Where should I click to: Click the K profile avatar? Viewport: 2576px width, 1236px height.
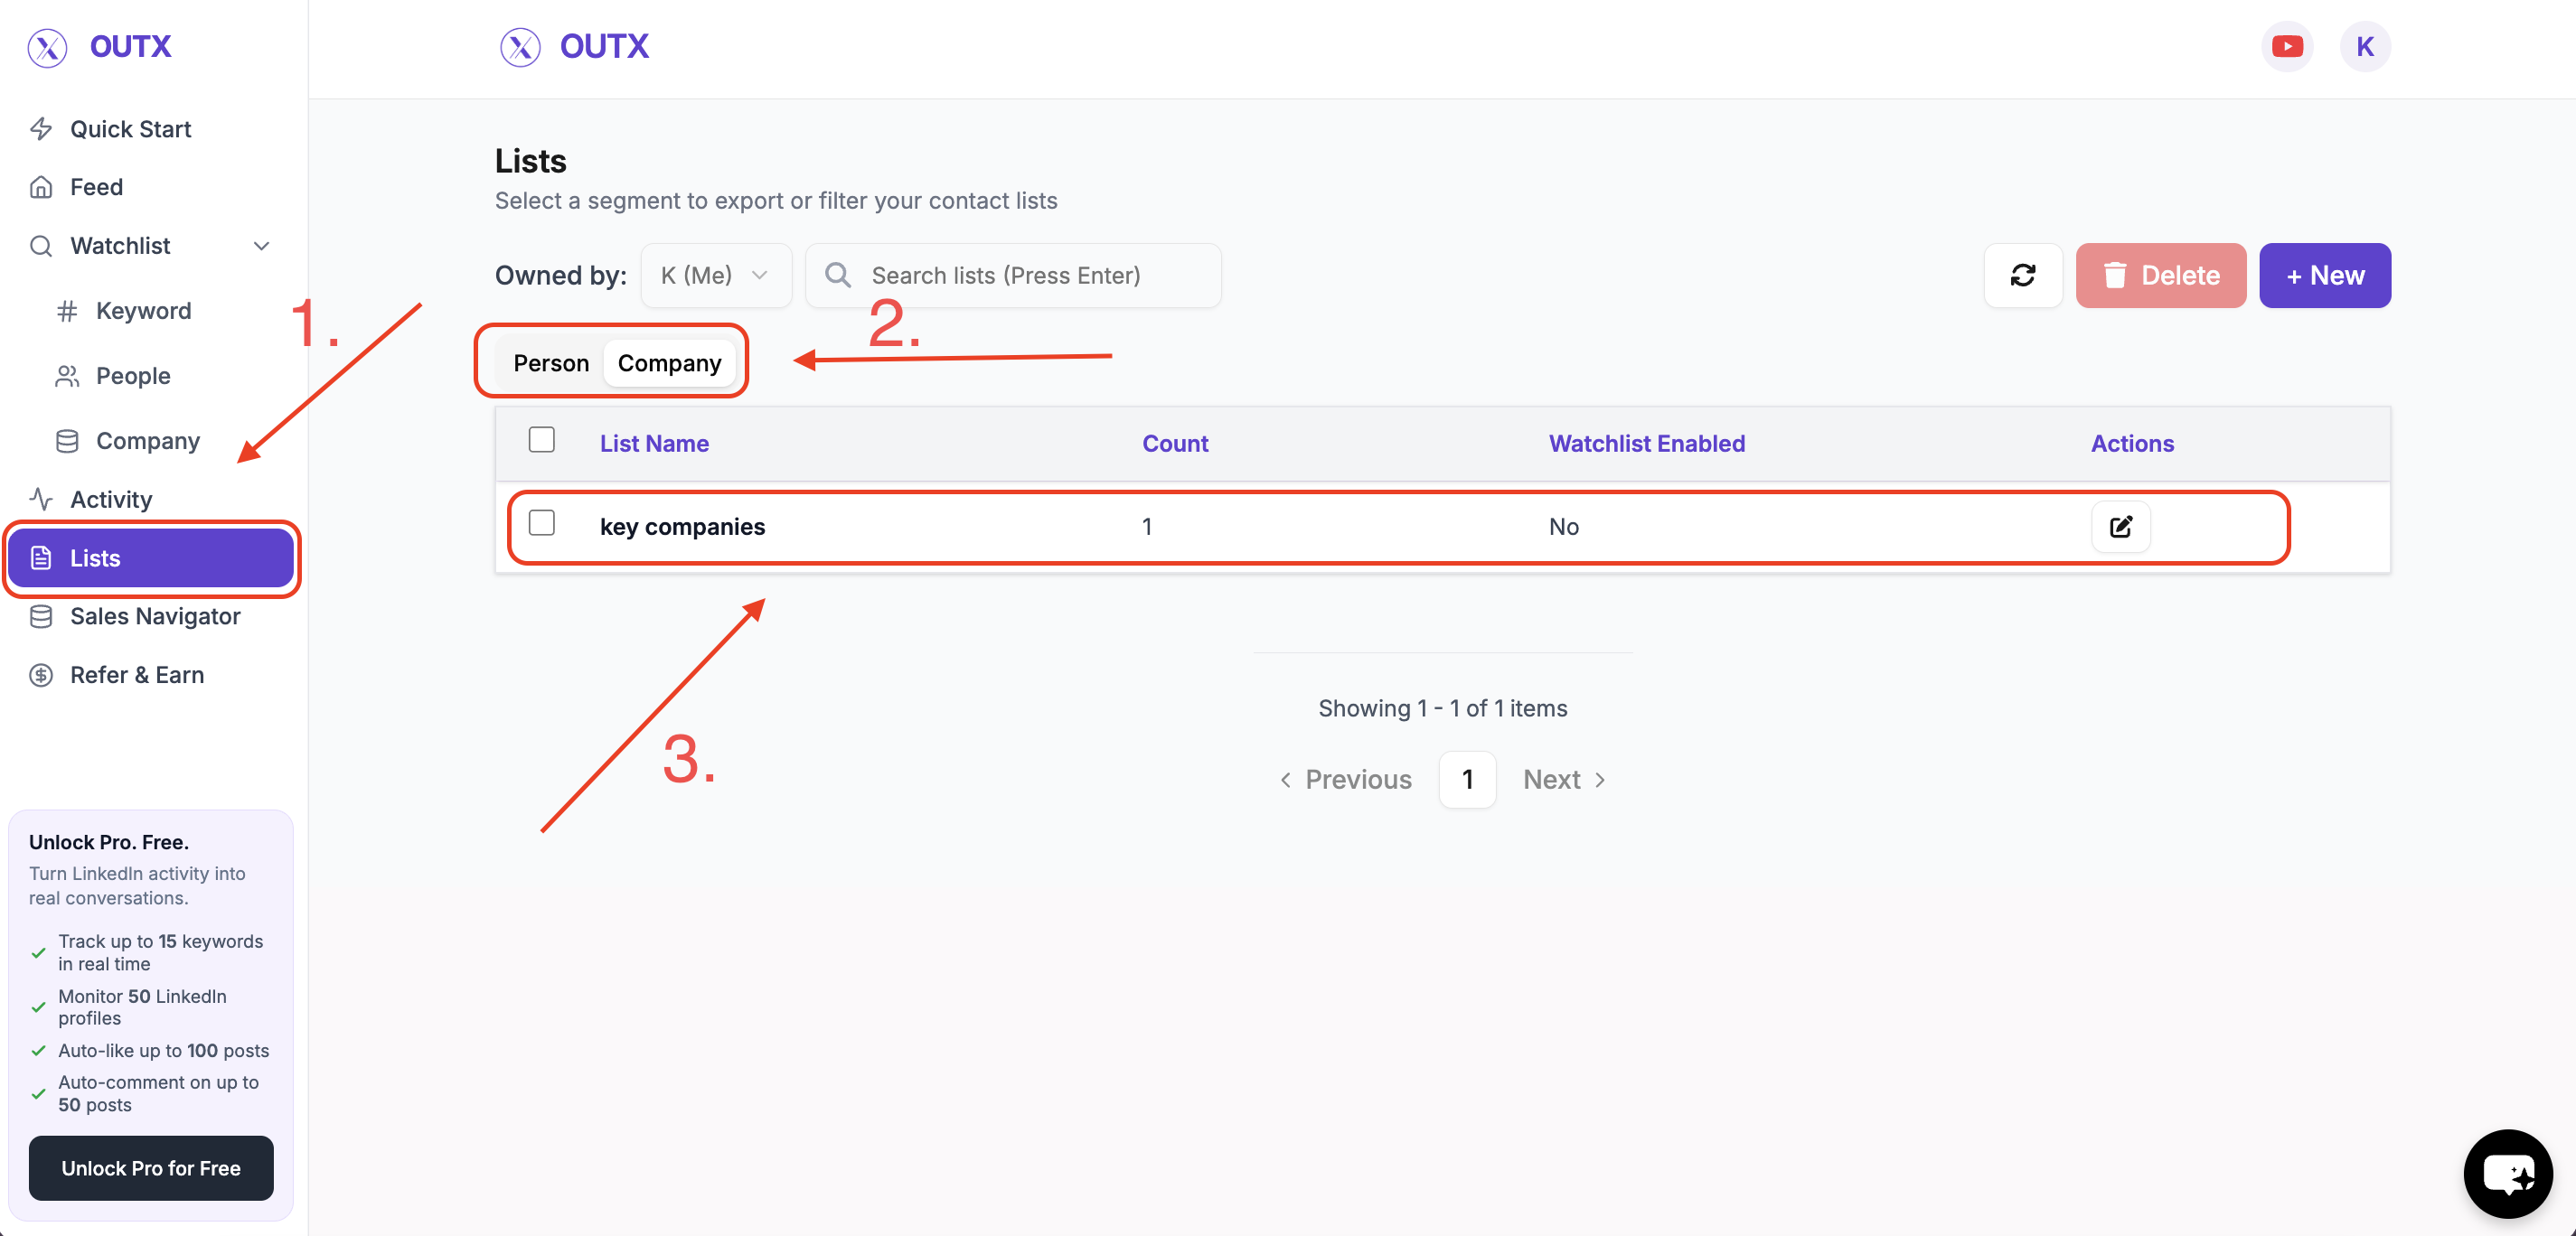pyautogui.click(x=2364, y=46)
